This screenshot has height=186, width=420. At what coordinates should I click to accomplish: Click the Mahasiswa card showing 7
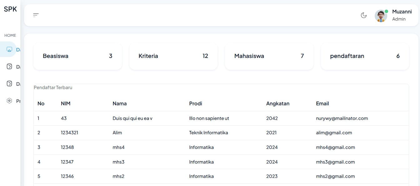(269, 56)
